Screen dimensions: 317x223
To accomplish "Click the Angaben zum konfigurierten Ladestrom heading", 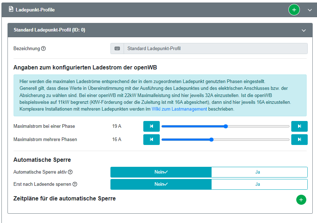I will (x=85, y=67).
